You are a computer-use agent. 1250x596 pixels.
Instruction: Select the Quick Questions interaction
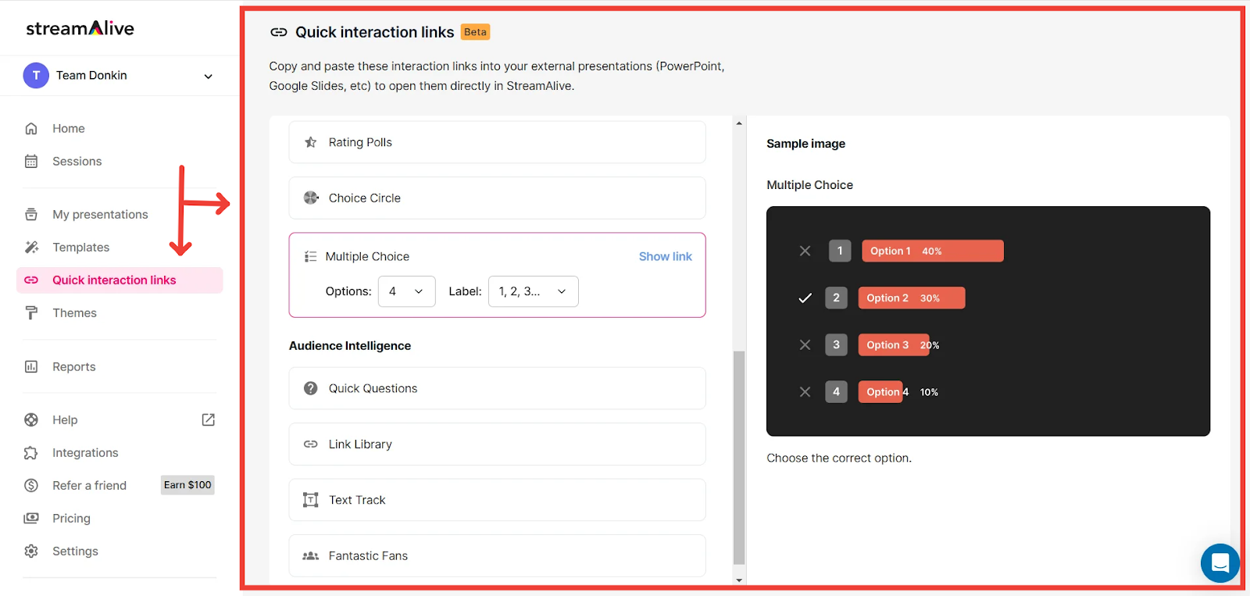point(497,388)
